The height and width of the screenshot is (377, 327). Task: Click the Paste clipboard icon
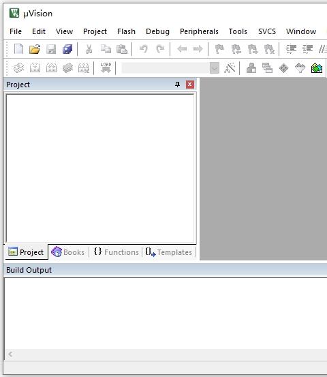point(122,49)
